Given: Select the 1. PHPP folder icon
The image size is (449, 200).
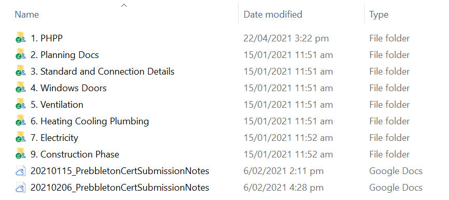Looking at the screenshot, I should coord(21,38).
